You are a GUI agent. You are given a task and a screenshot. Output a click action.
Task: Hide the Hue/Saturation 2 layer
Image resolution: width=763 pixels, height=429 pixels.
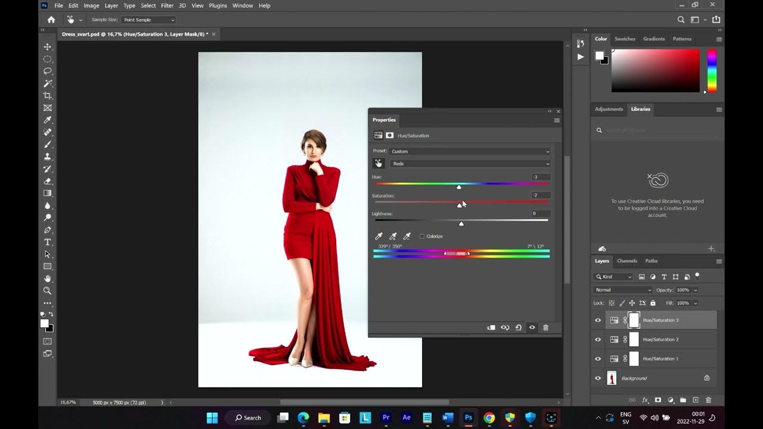click(x=598, y=340)
